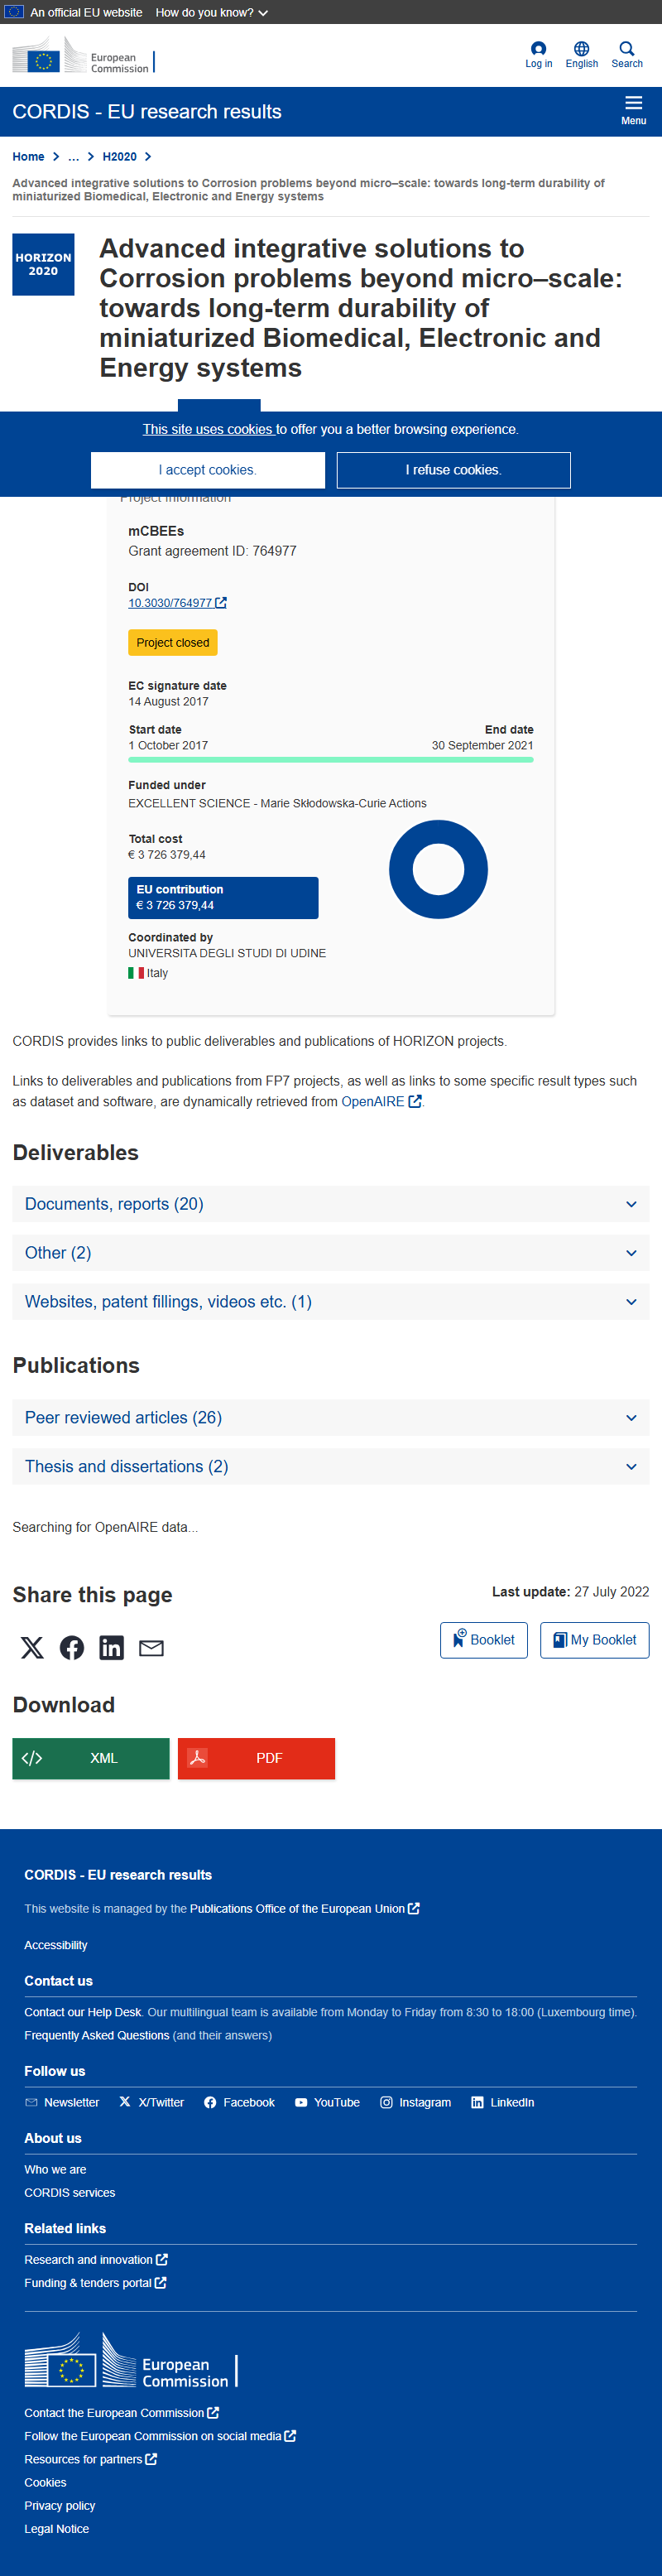
Task: Share on X (Twitter) icon
Action: point(32,1647)
